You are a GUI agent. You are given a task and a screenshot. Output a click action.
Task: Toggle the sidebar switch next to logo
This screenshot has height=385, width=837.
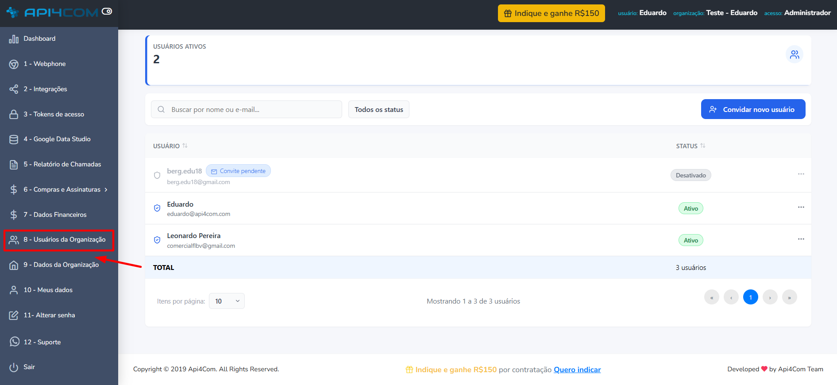[107, 12]
